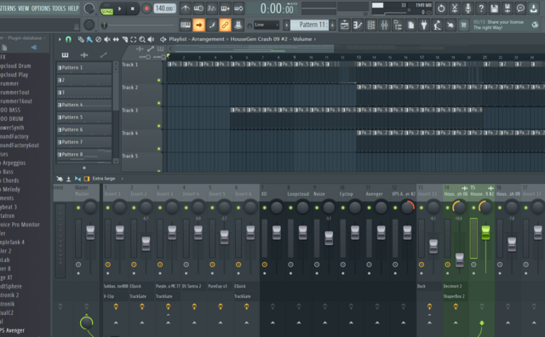
Task: Toggle Track 3 mute green light
Action: coord(159,126)
